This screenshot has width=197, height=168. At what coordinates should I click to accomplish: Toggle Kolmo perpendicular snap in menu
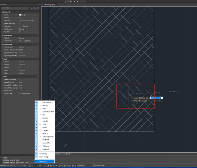[45, 127]
